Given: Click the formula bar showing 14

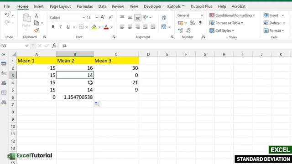Looking at the screenshot, I should [x=175, y=46].
